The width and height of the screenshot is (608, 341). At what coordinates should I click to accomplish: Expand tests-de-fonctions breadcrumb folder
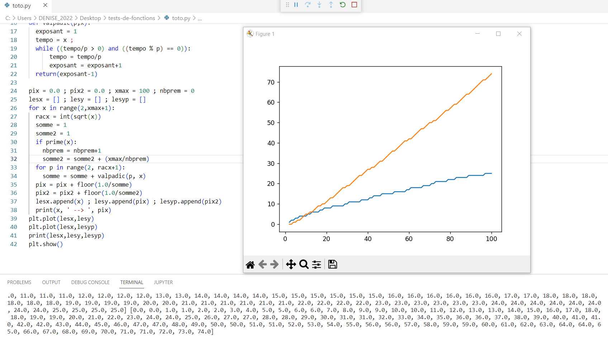tap(132, 18)
